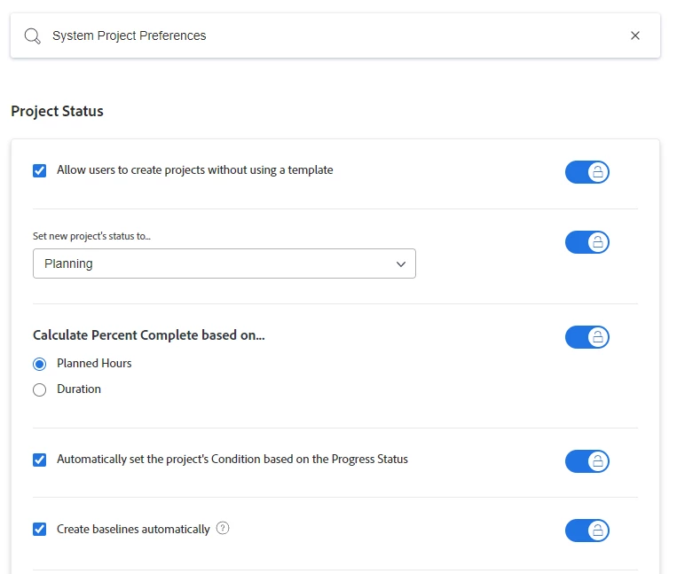Uncheck Create baselines automatically checkbox
Viewport: 677px width, 574px height.
click(40, 530)
